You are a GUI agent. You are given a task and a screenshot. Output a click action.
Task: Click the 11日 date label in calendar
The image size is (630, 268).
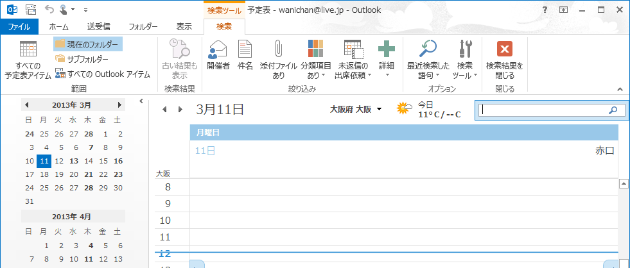206,151
